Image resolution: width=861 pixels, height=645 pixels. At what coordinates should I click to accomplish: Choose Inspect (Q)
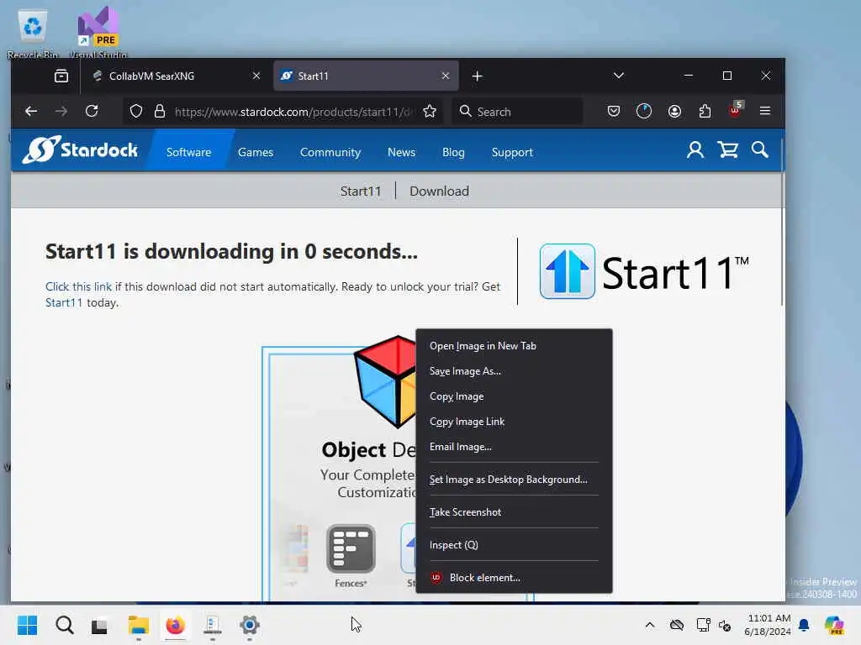[514, 545]
